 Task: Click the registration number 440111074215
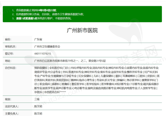(43, 54)
